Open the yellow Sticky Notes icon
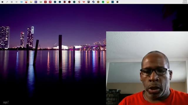The height and width of the screenshot is (105, 188). tap(108, 2)
